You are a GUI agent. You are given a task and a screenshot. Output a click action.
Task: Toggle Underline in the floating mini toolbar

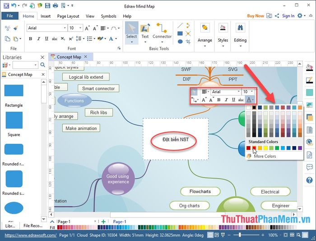[233, 100]
